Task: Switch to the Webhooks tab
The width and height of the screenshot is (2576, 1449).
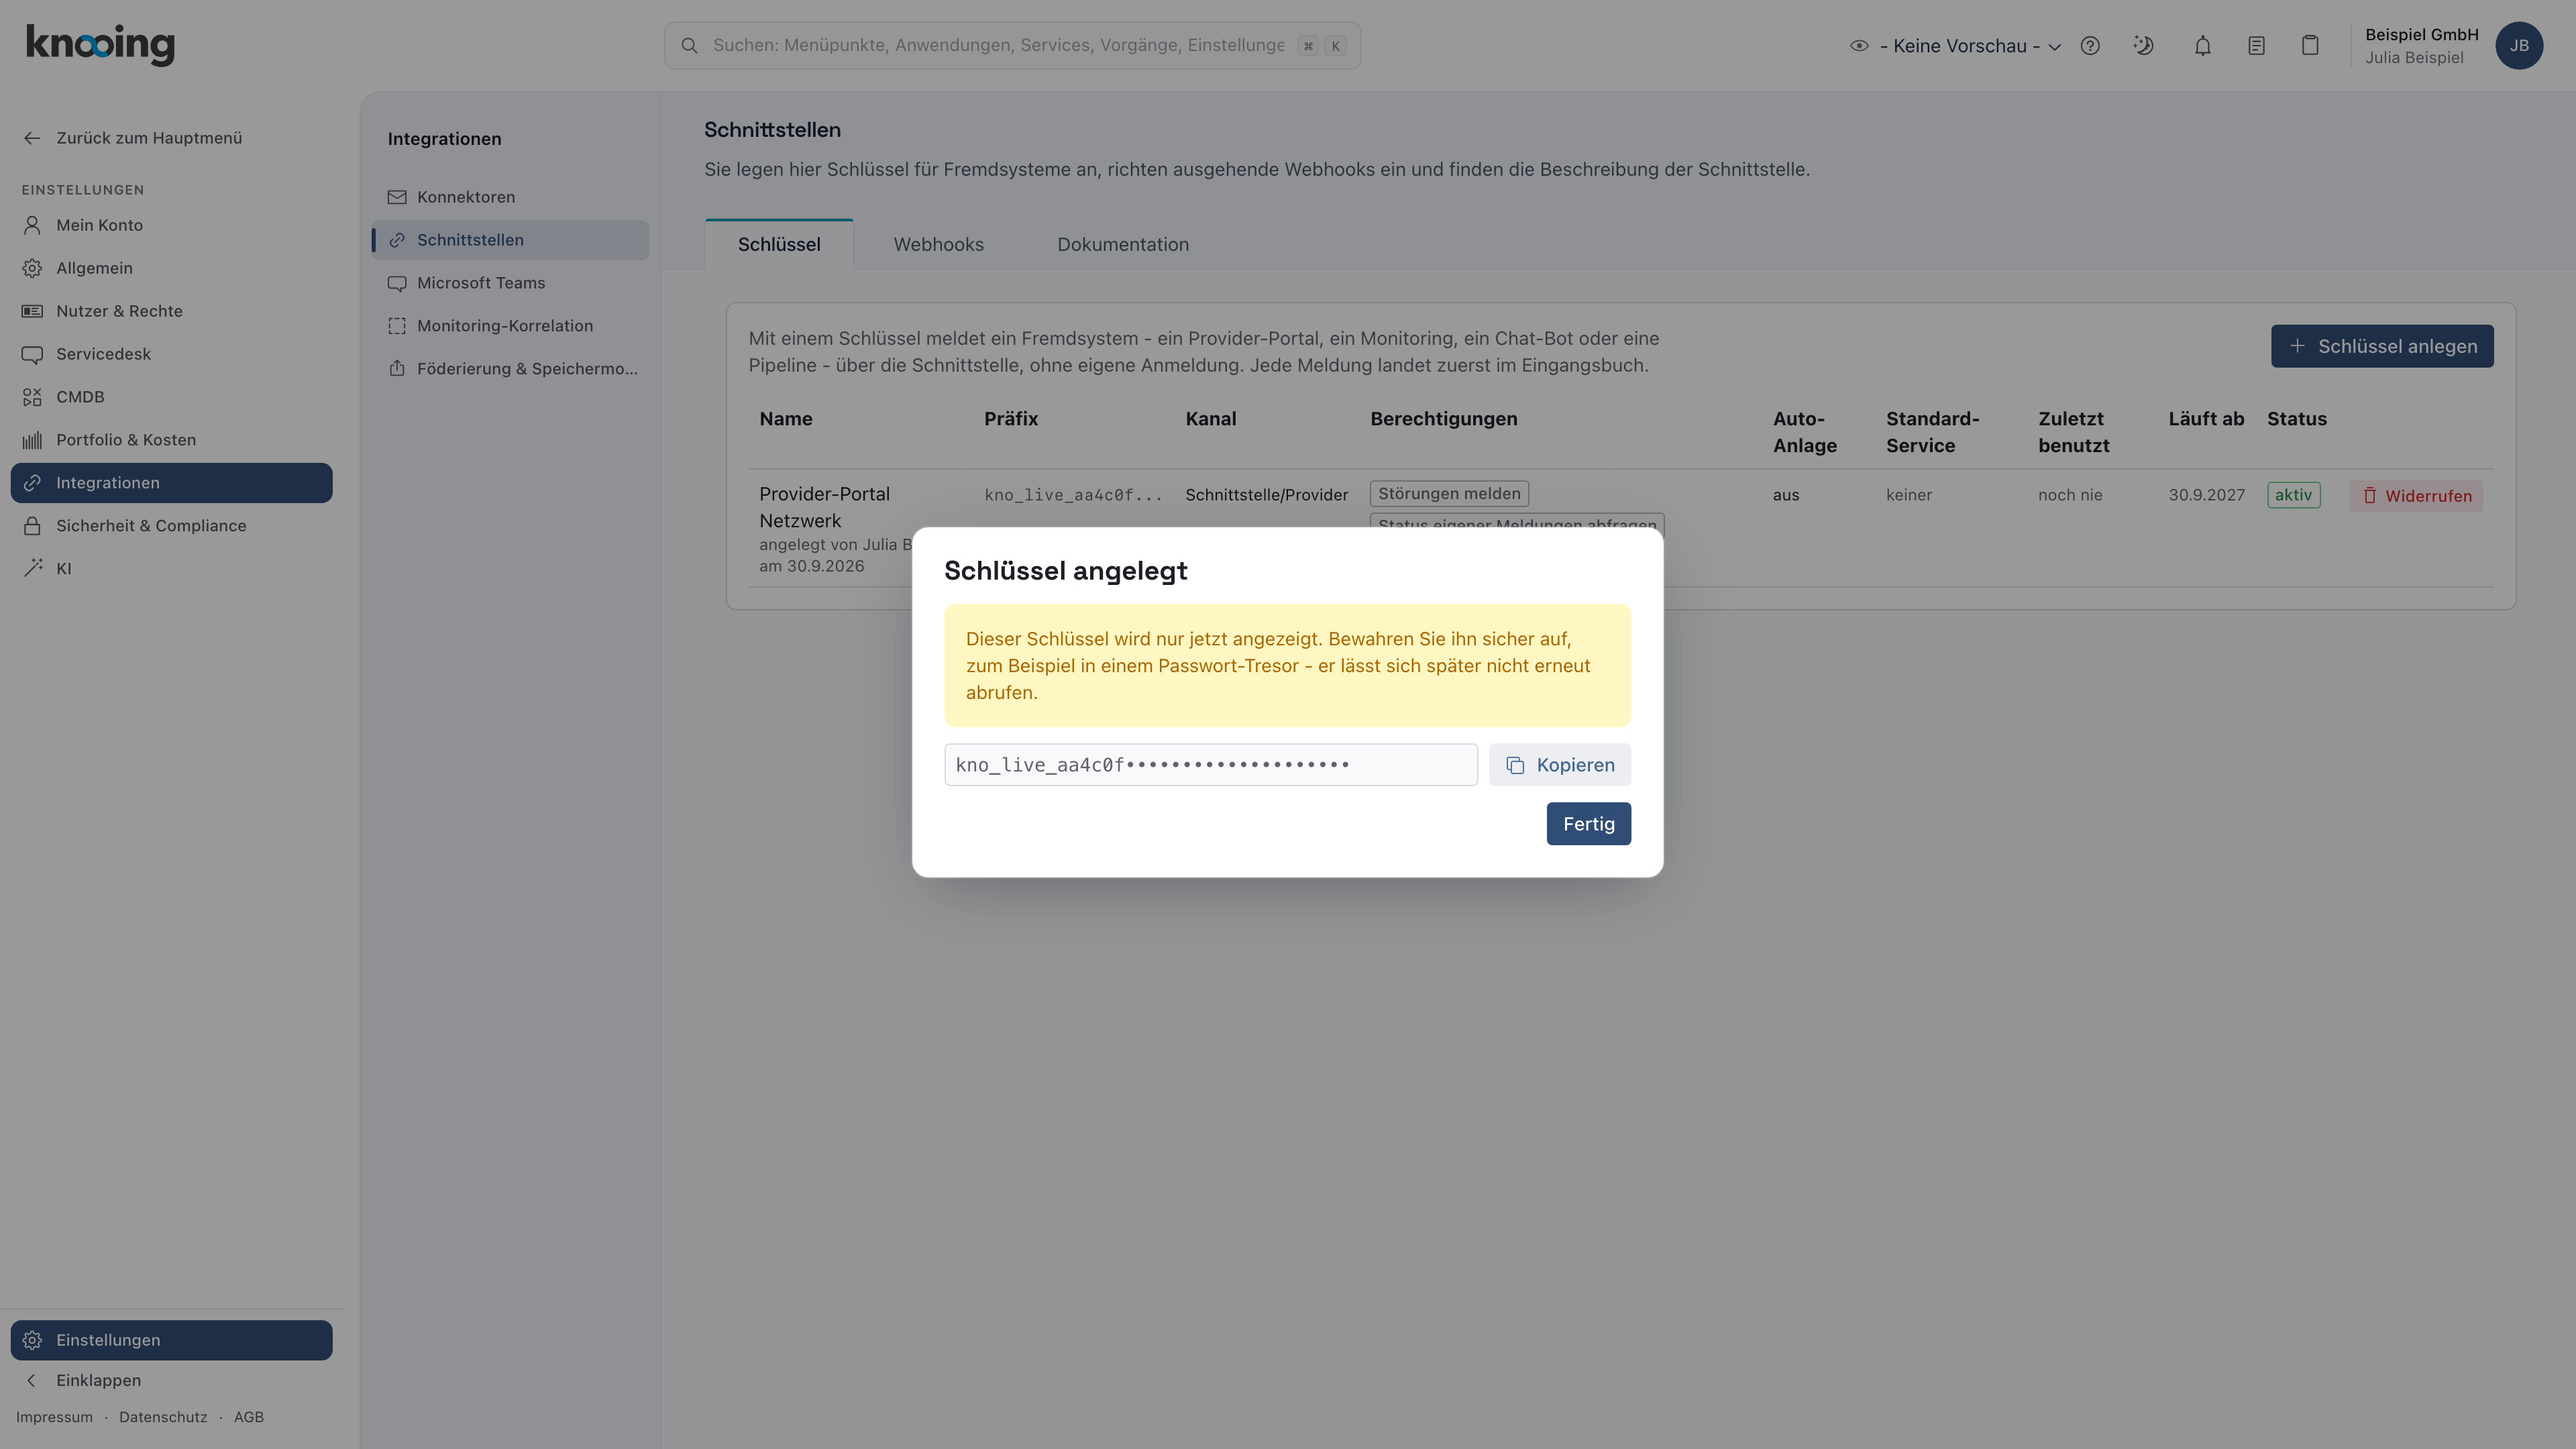Action: tap(938, 245)
